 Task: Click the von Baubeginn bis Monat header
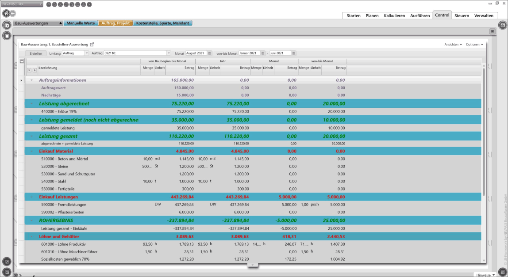(x=167, y=61)
